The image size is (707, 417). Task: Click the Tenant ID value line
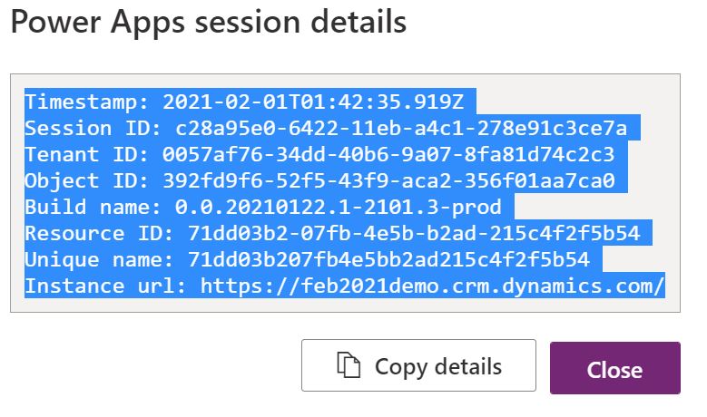pos(319,154)
